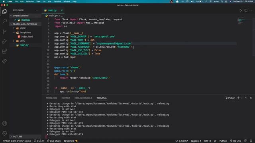The height and width of the screenshot is (143, 255).
Task: Click the terminal input cursor line
Action: 46,137
